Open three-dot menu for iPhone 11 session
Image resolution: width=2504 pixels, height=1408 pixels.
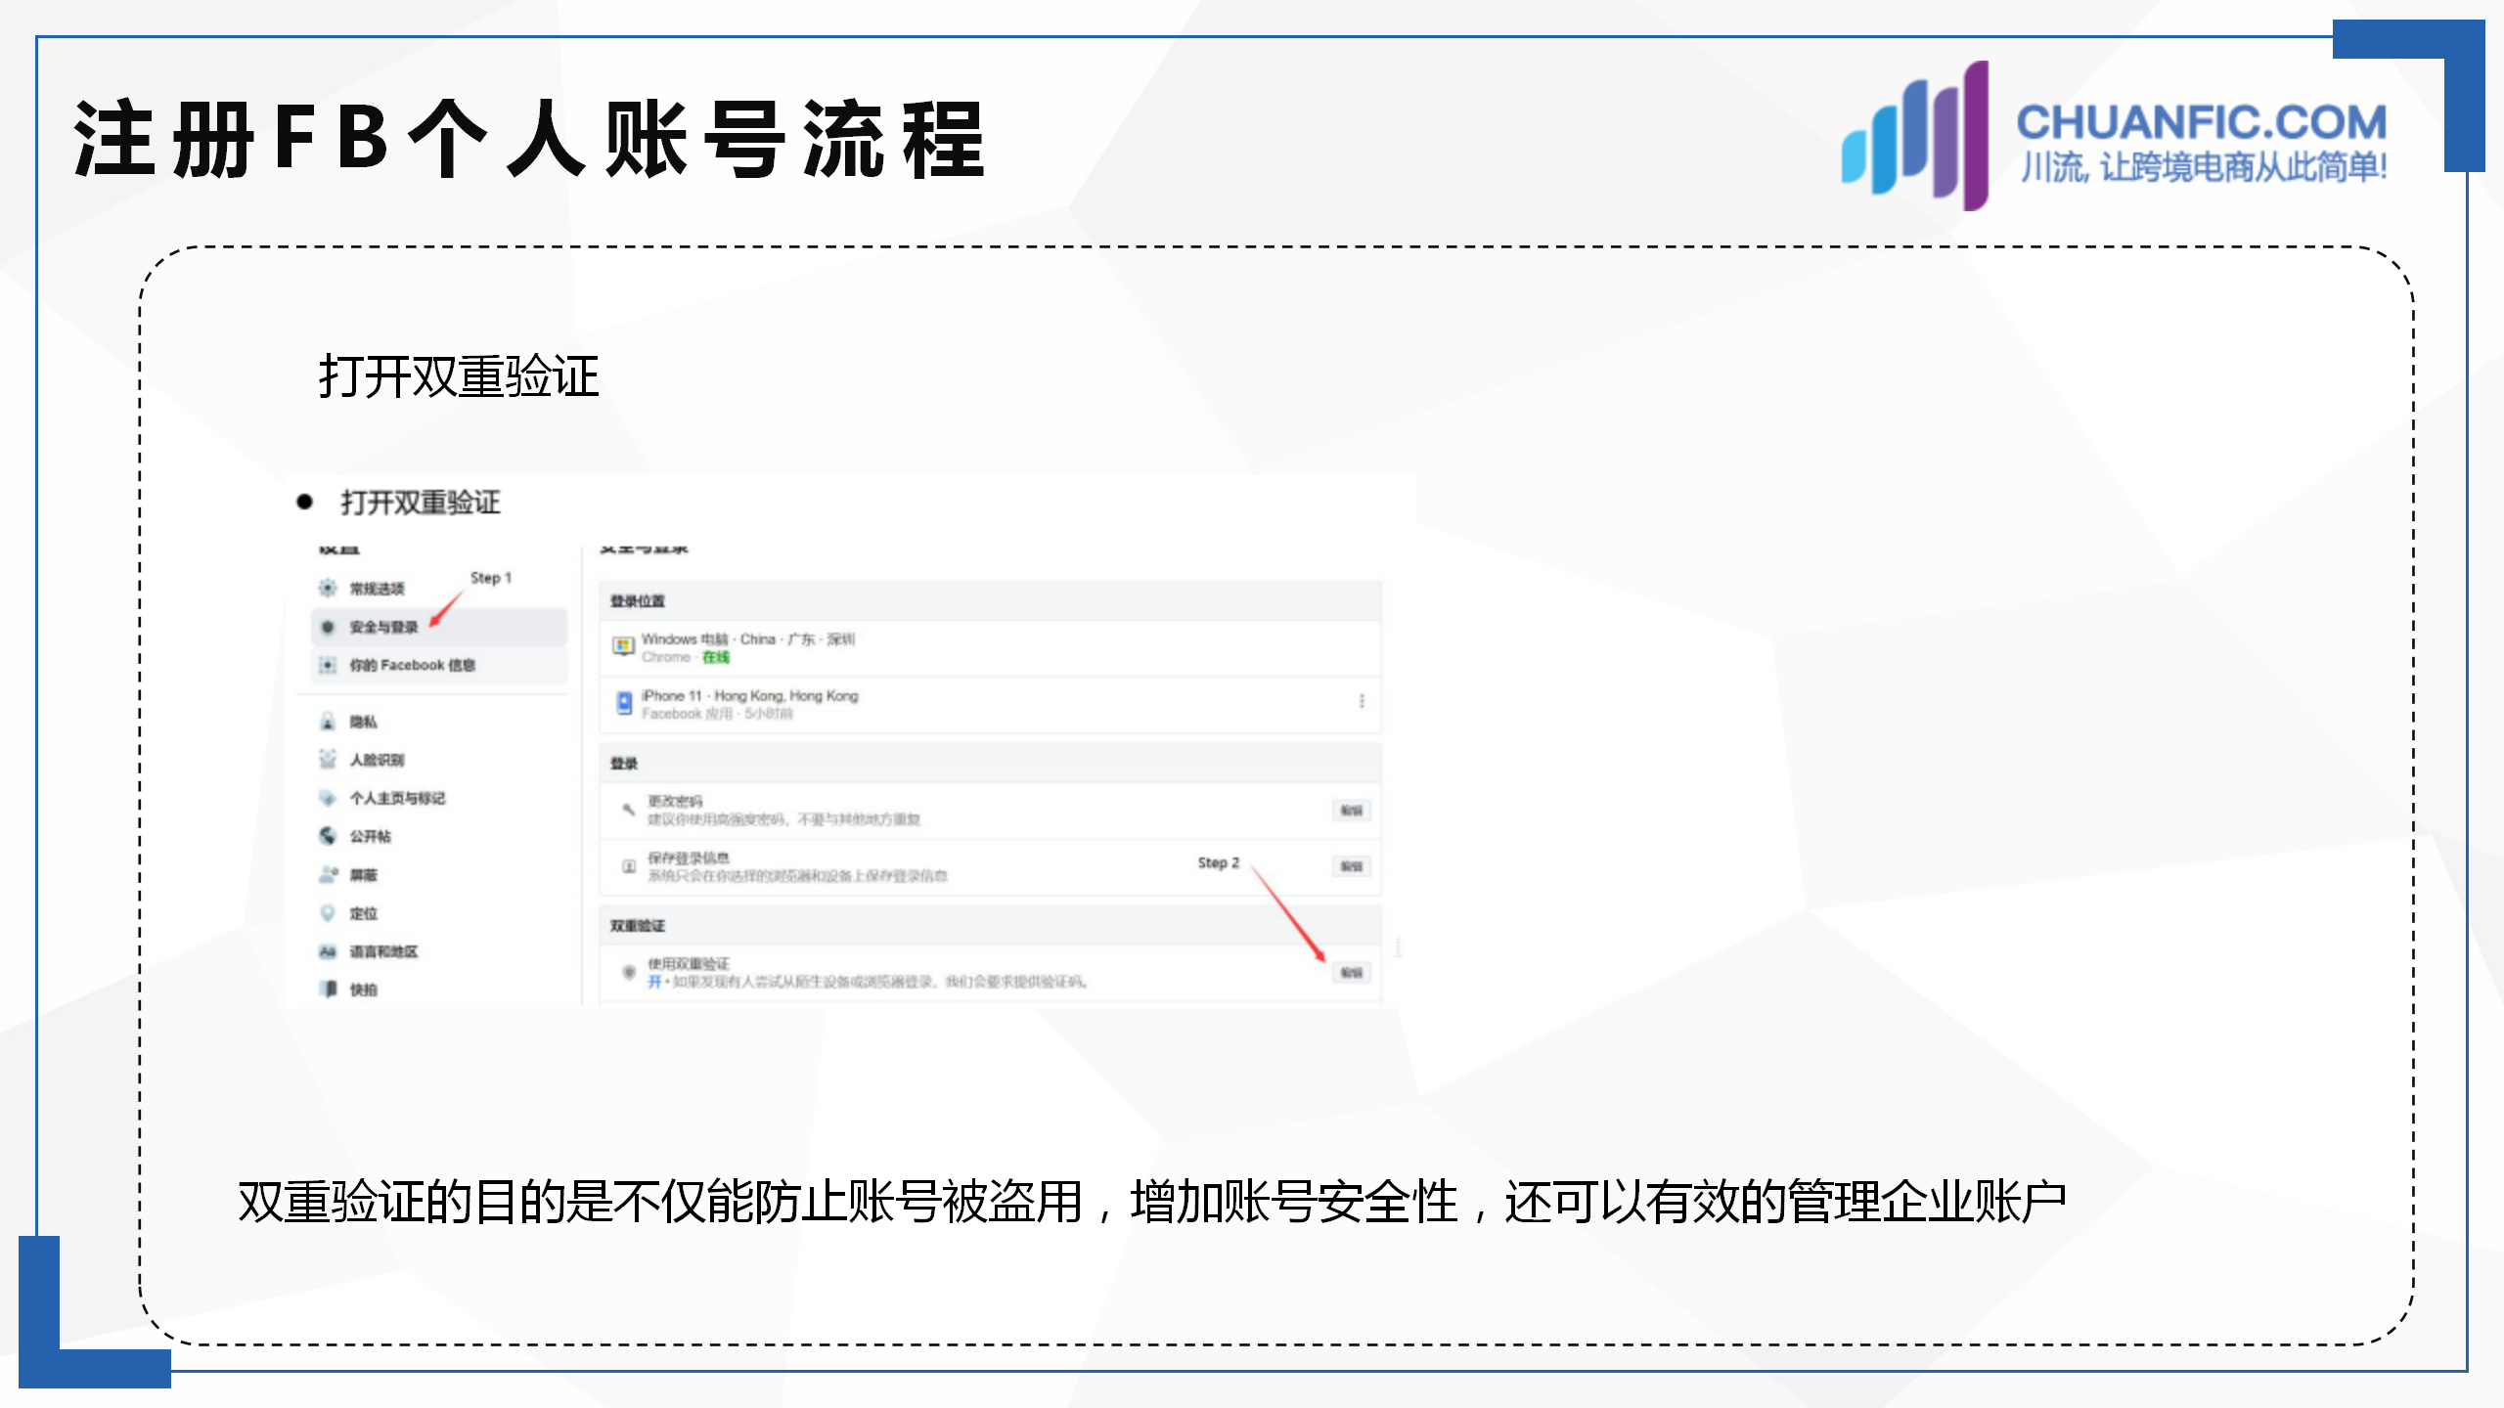tap(1362, 701)
